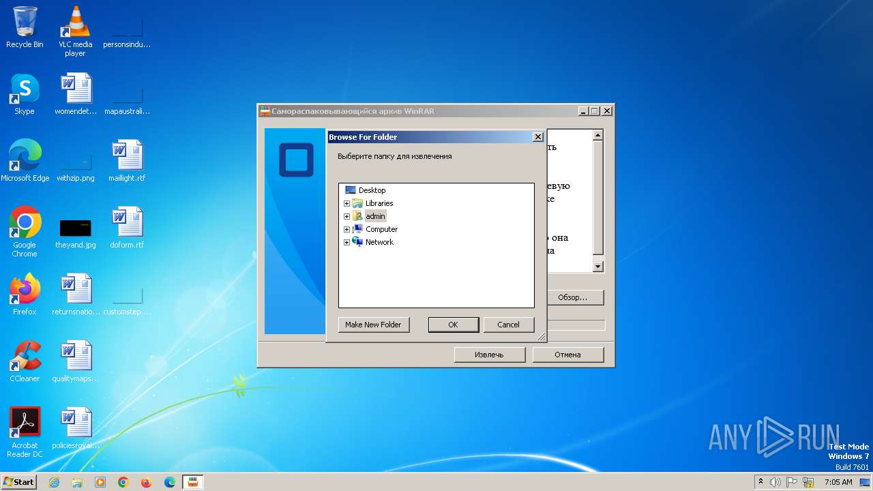The height and width of the screenshot is (491, 873).
Task: Open Chrome from the taskbar
Action: [123, 482]
